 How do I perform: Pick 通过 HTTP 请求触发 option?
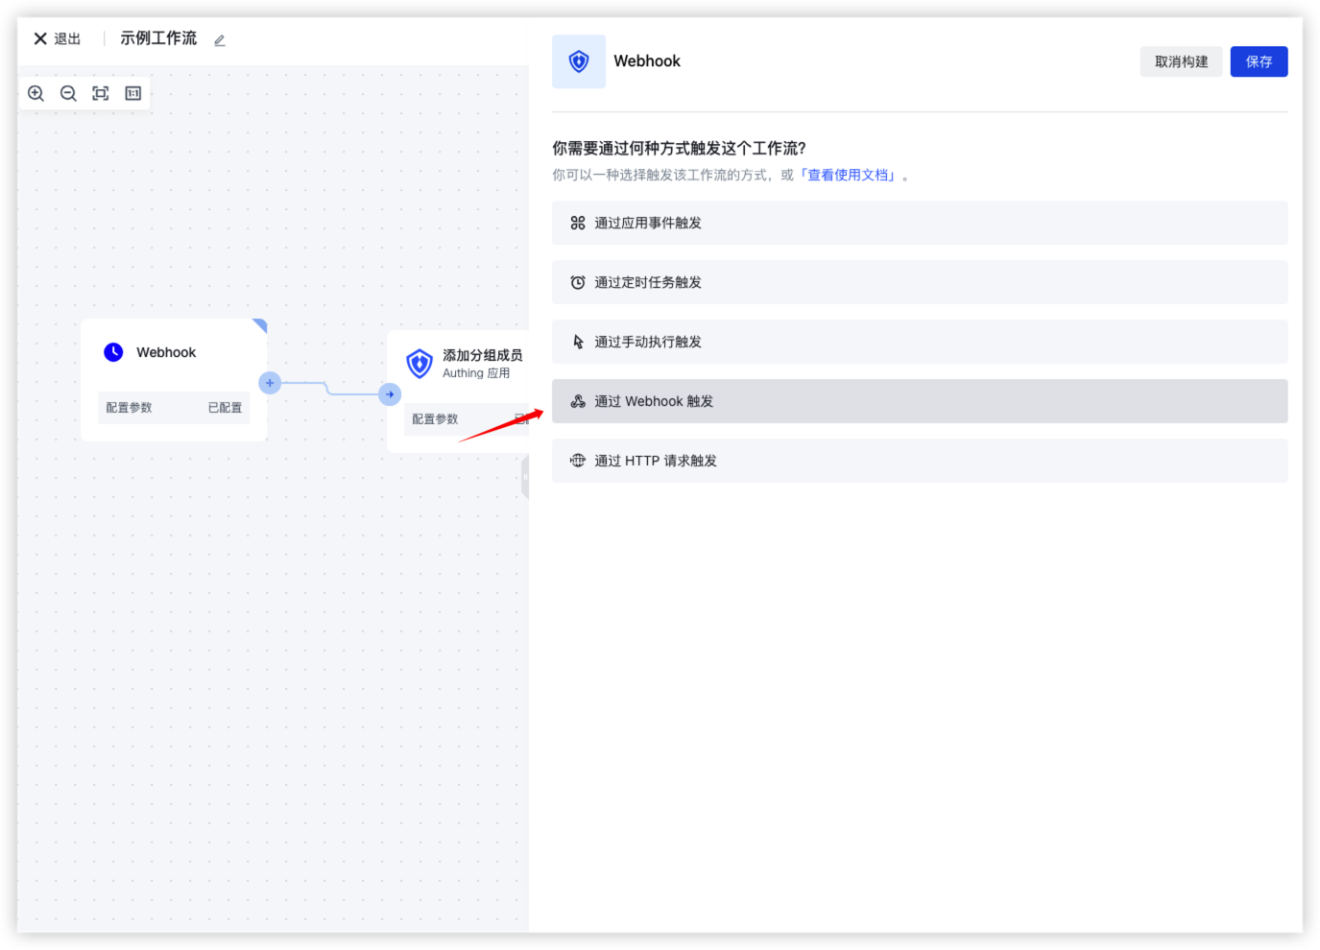pyautogui.click(x=919, y=461)
